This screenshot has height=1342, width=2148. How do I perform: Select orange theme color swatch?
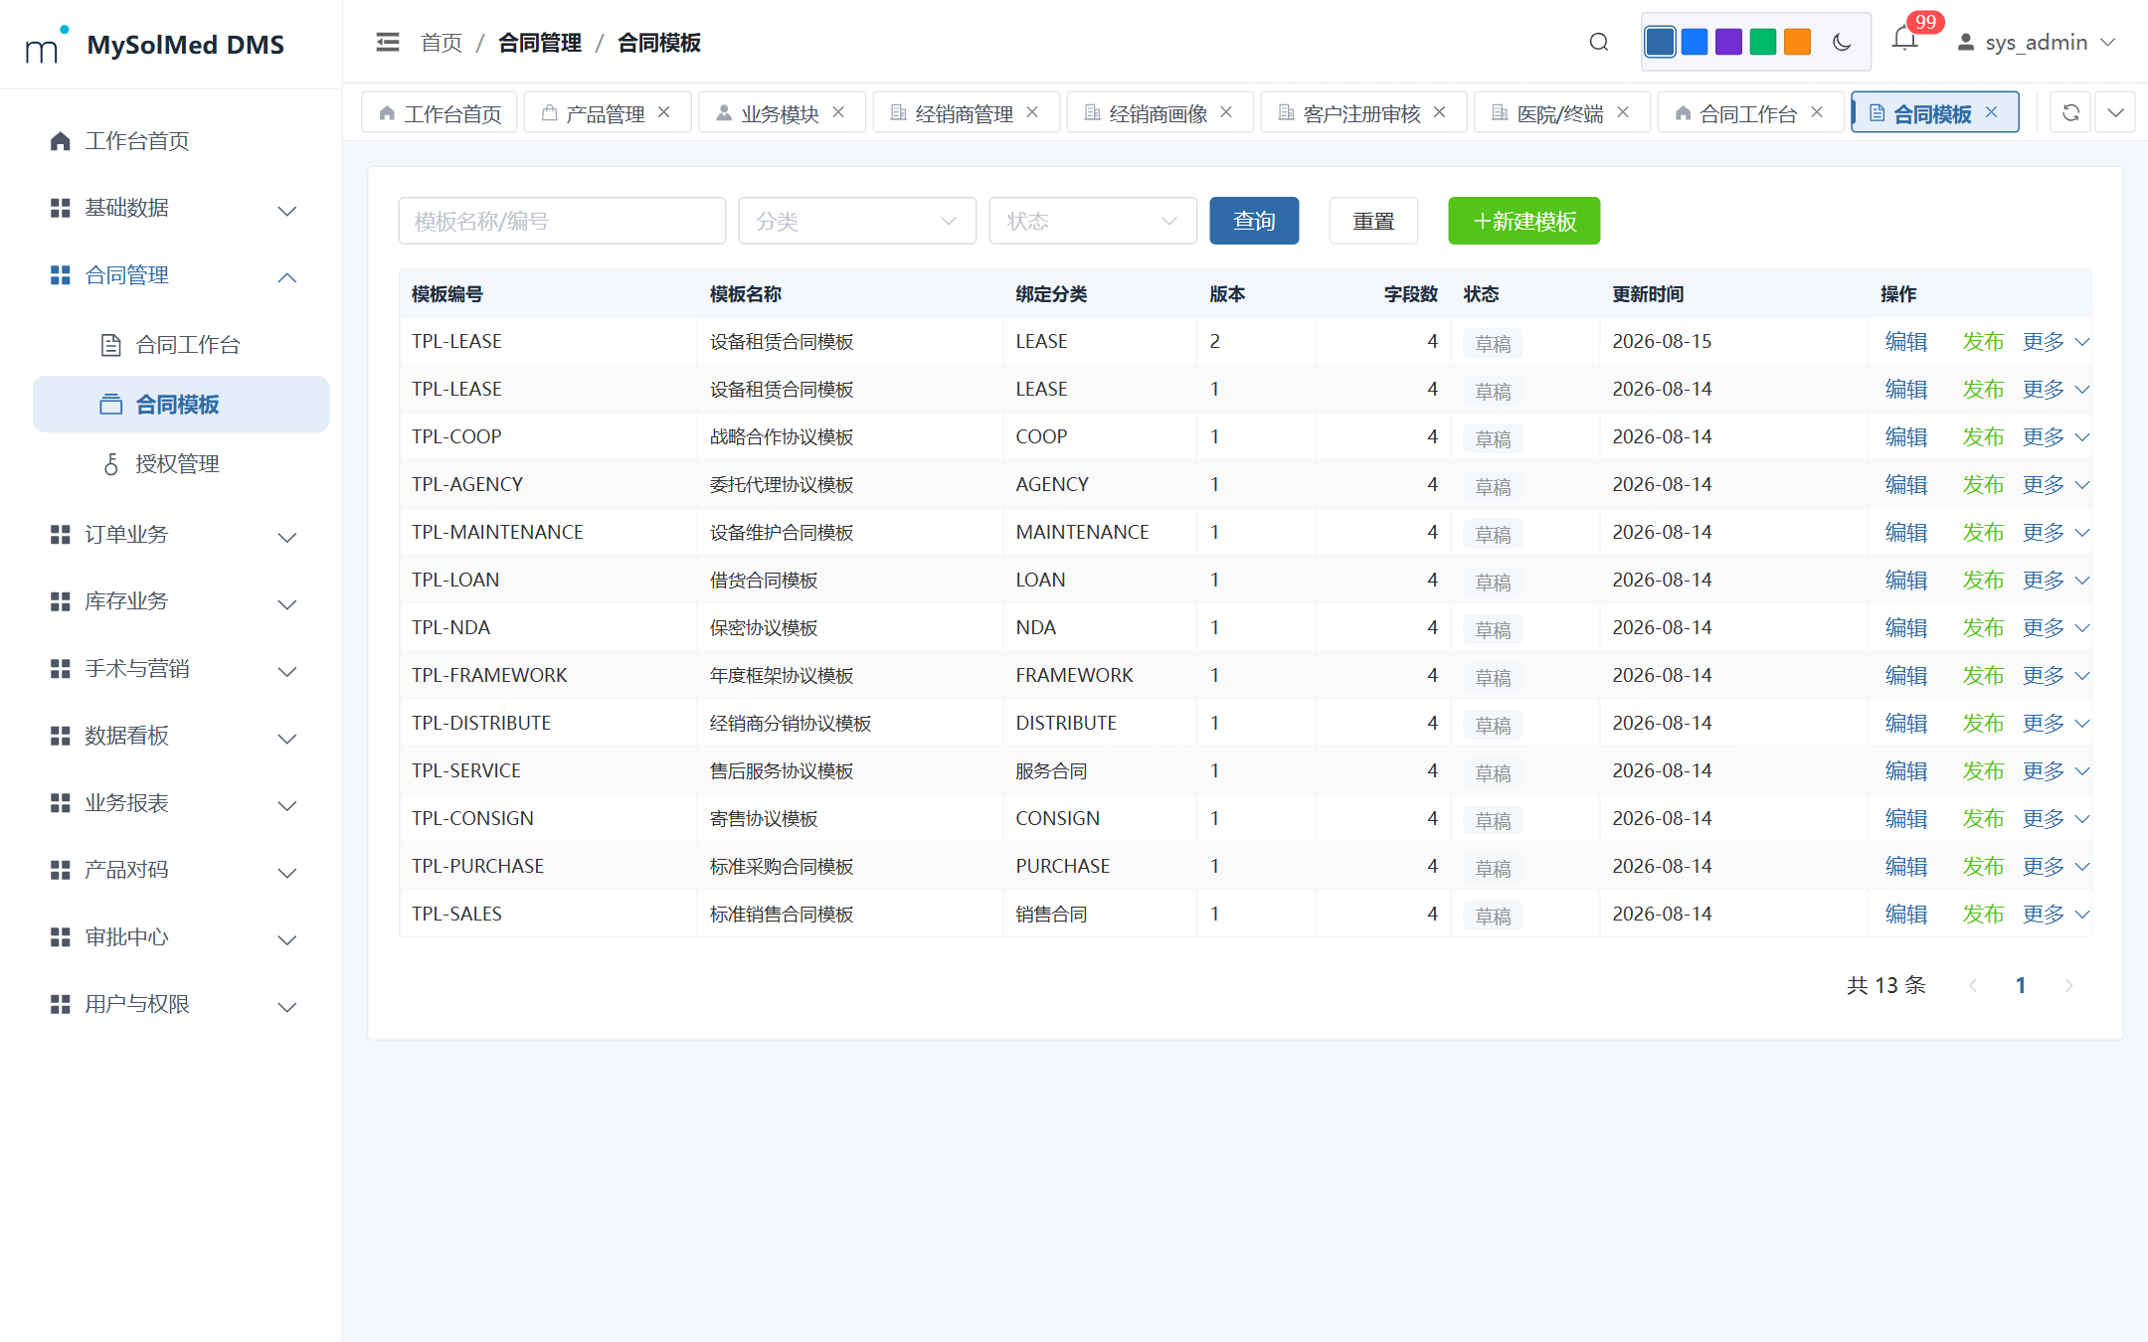point(1797,42)
